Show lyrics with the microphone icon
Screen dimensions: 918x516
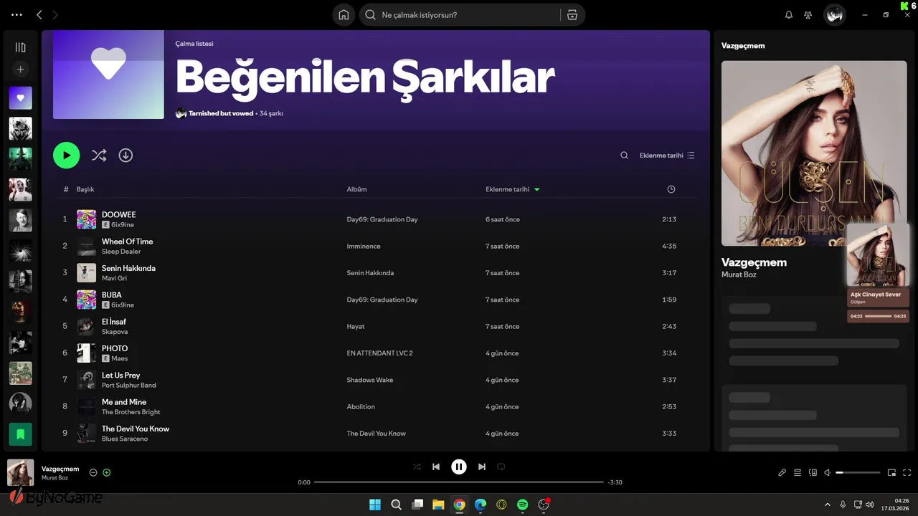click(x=782, y=472)
